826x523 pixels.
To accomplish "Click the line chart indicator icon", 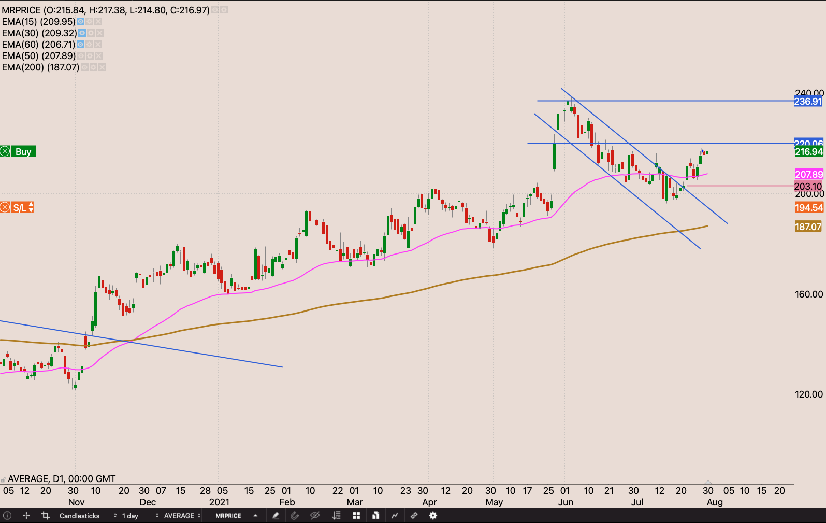I will coord(395,516).
